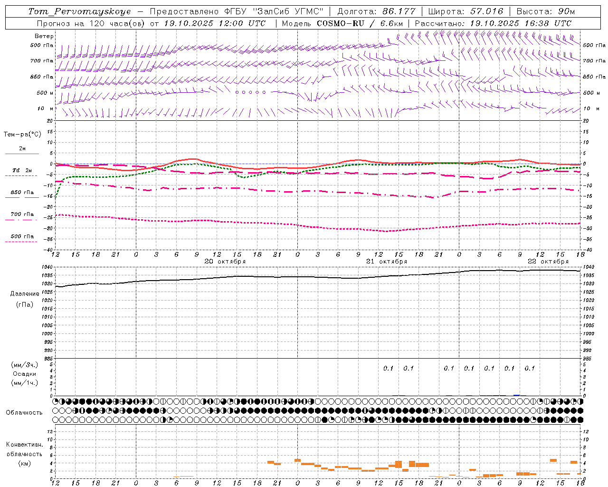
Task: Click the dotted 500 гПа temperature legend line
Action: 21,242
